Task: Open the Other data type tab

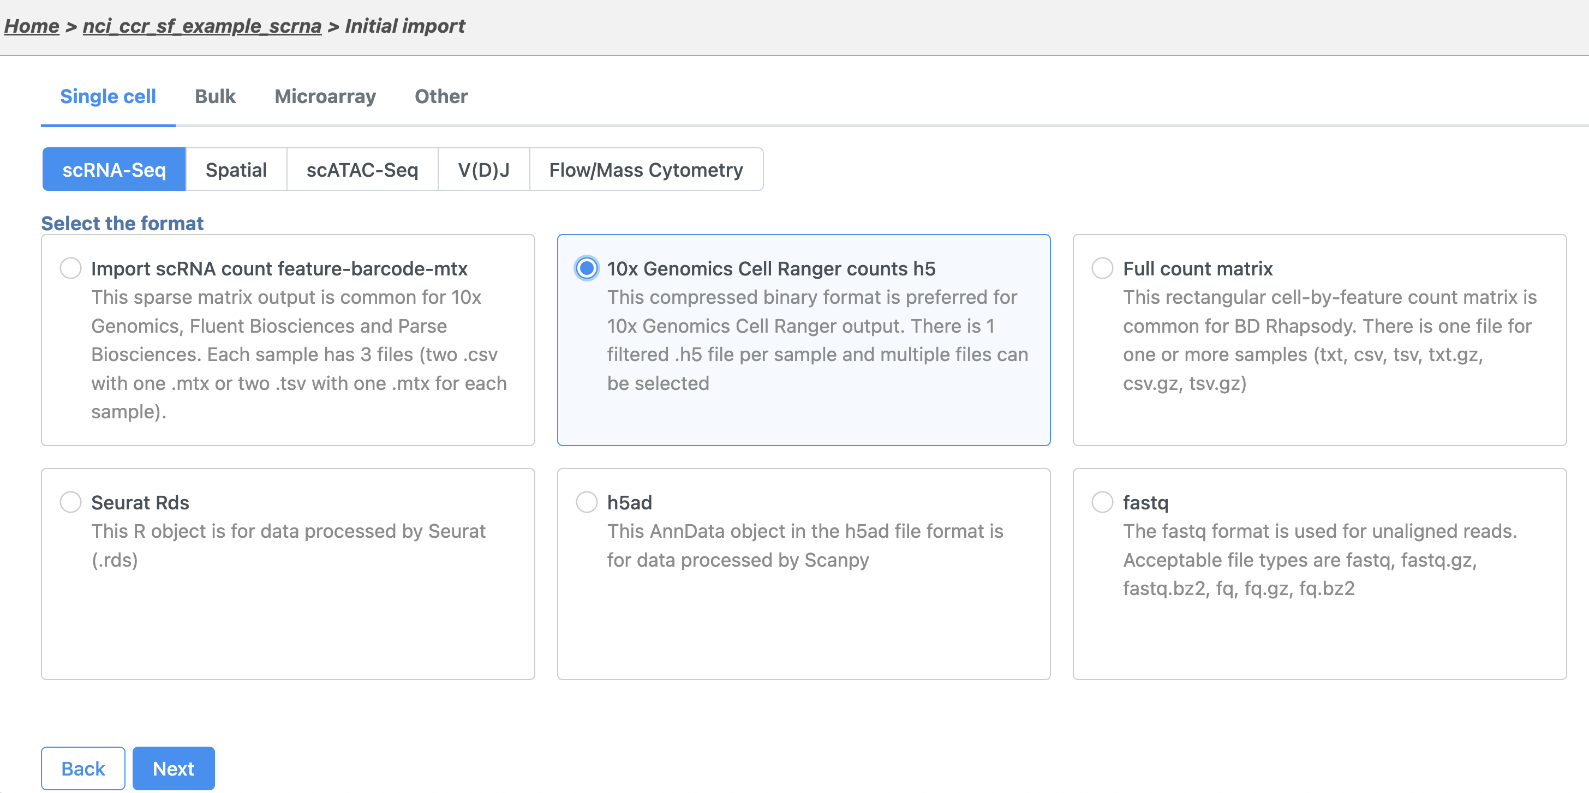Action: [x=441, y=96]
